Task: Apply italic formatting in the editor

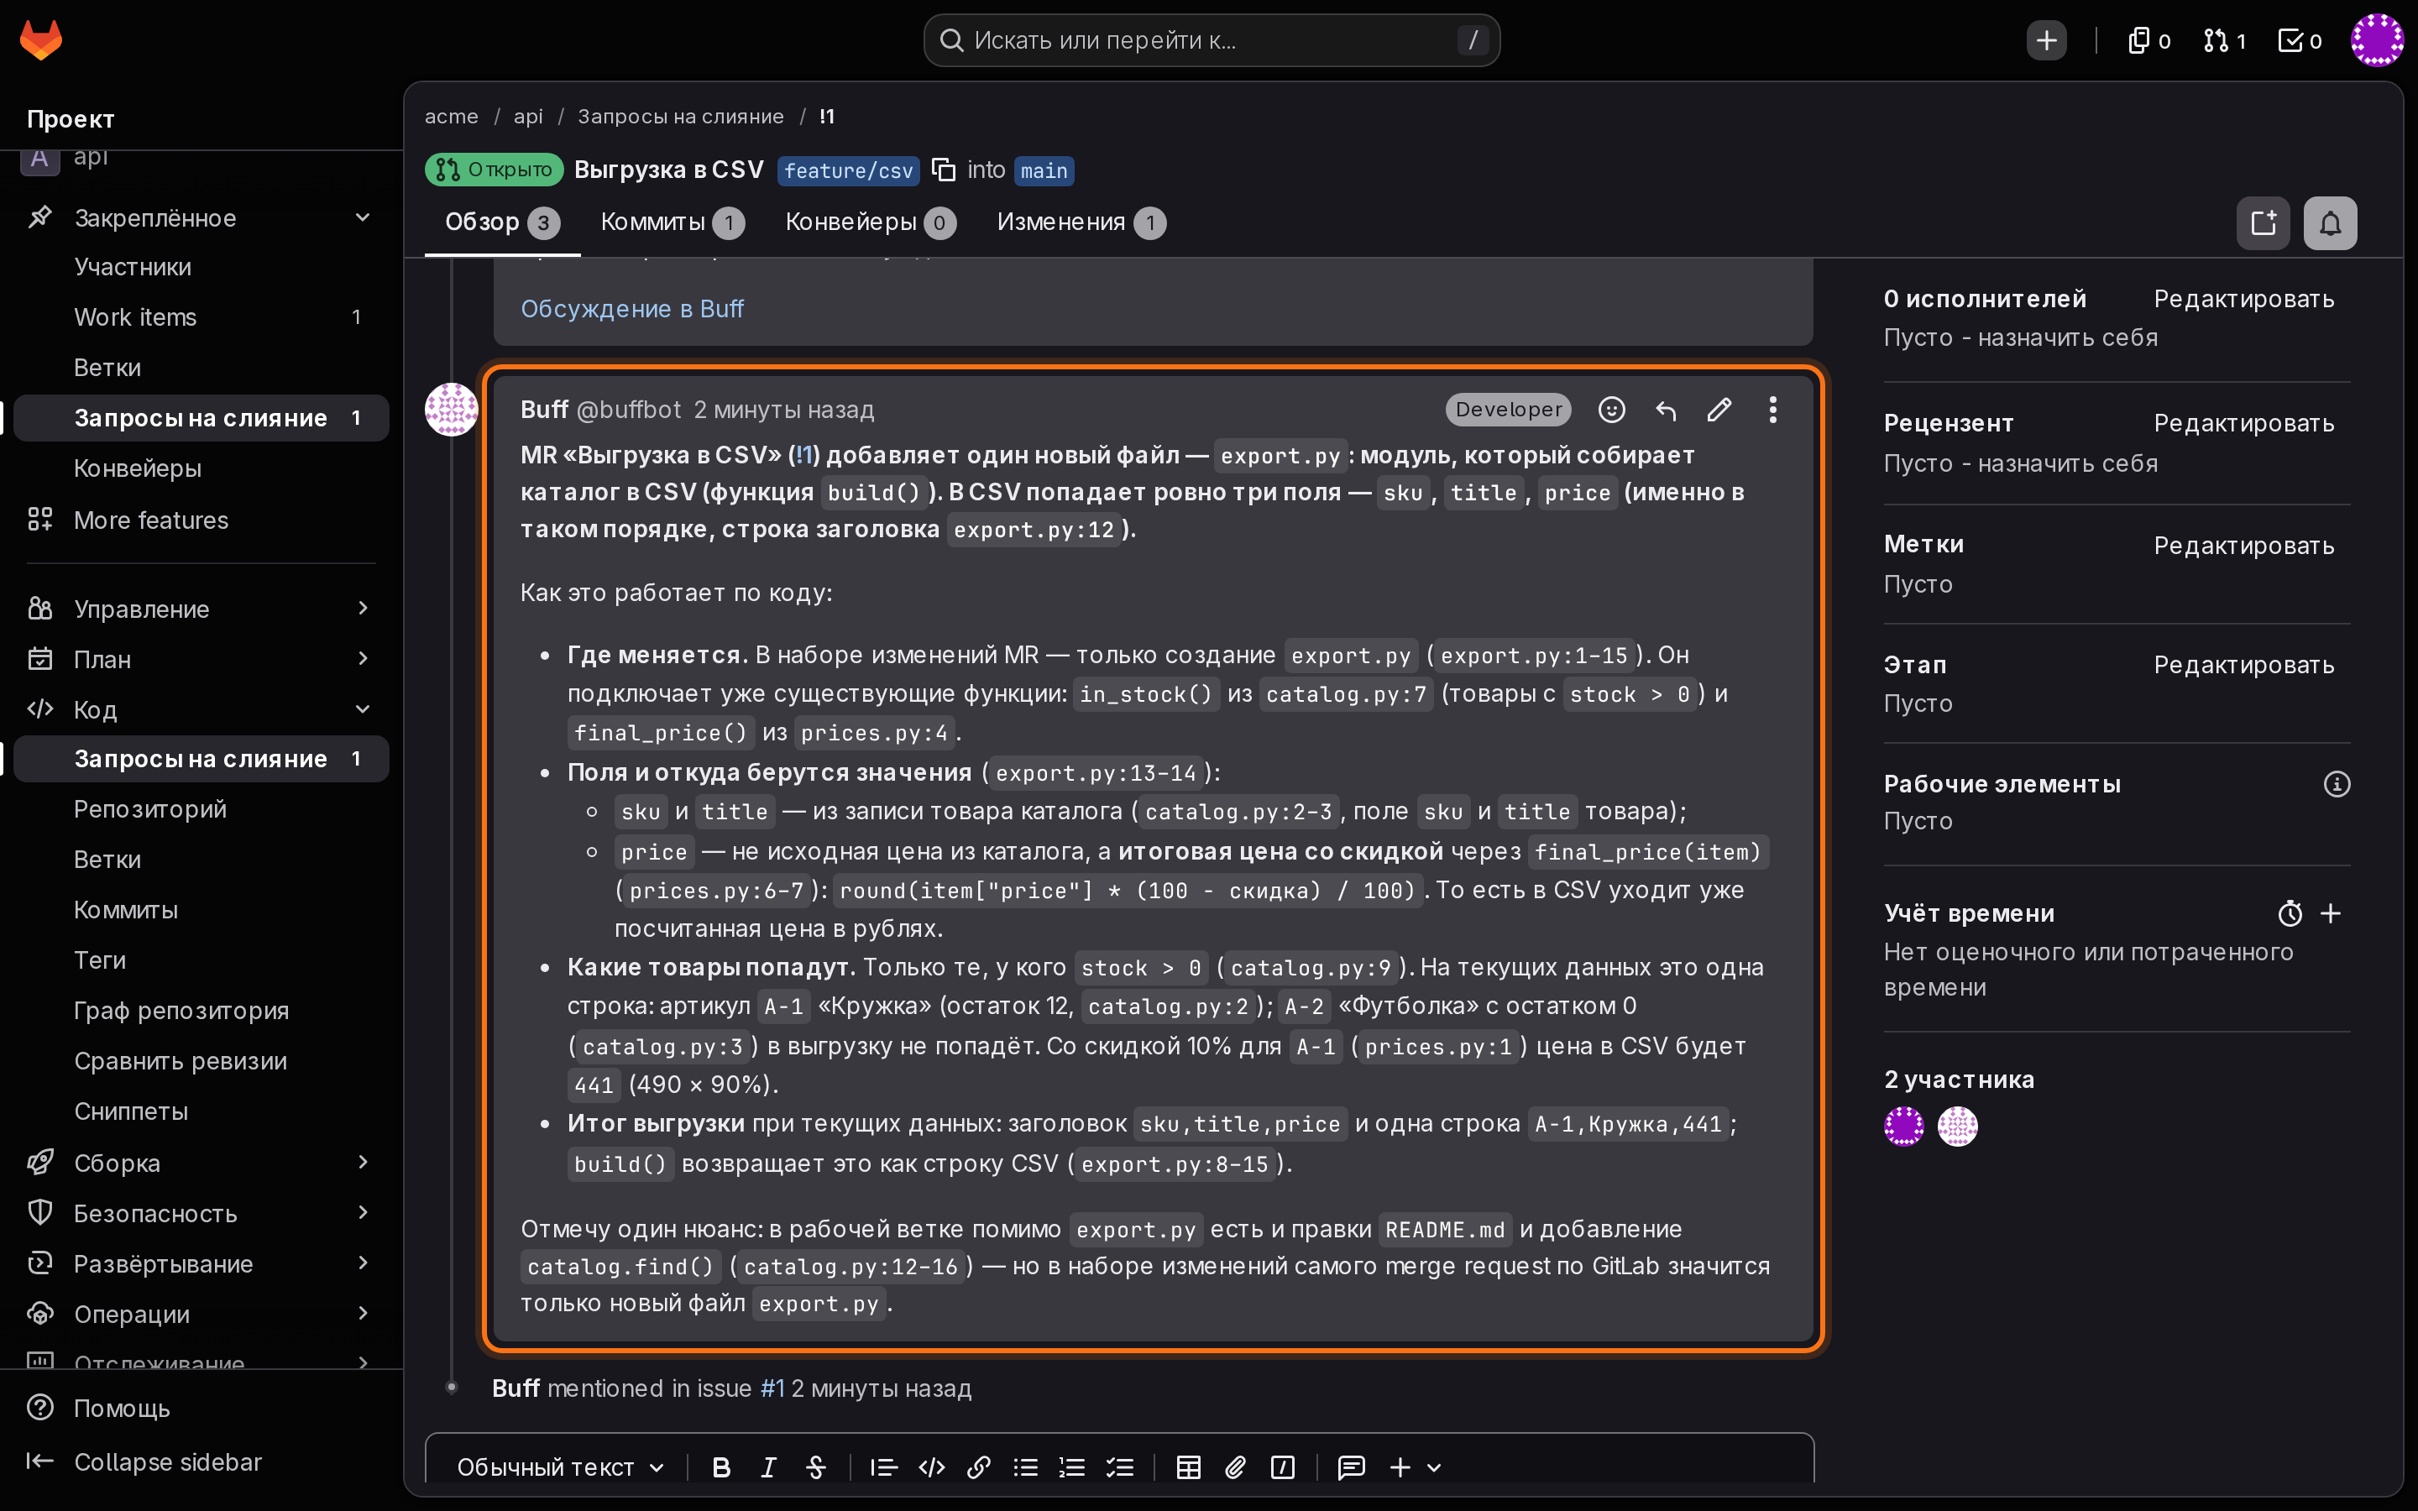Action: coord(768,1467)
